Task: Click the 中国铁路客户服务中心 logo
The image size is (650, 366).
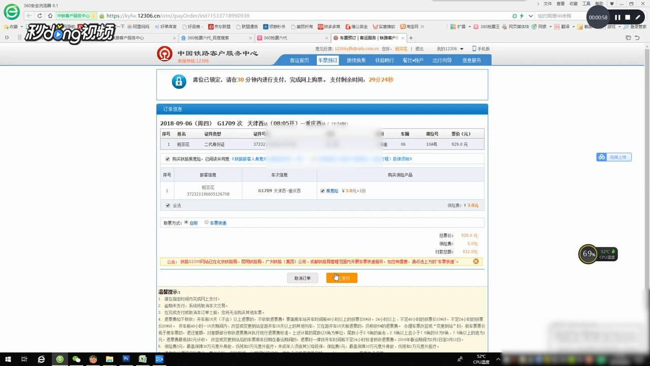Action: click(x=165, y=53)
